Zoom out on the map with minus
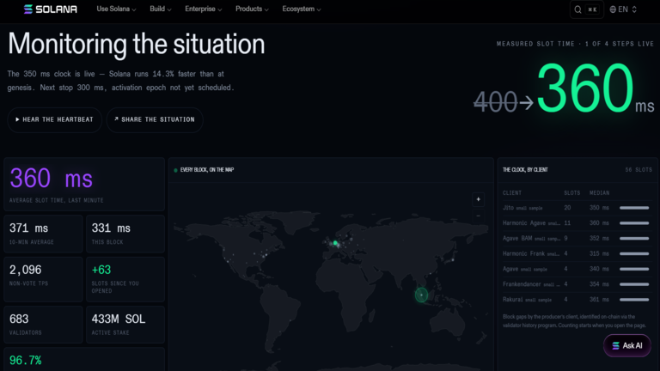This screenshot has height=371, width=660. click(478, 216)
